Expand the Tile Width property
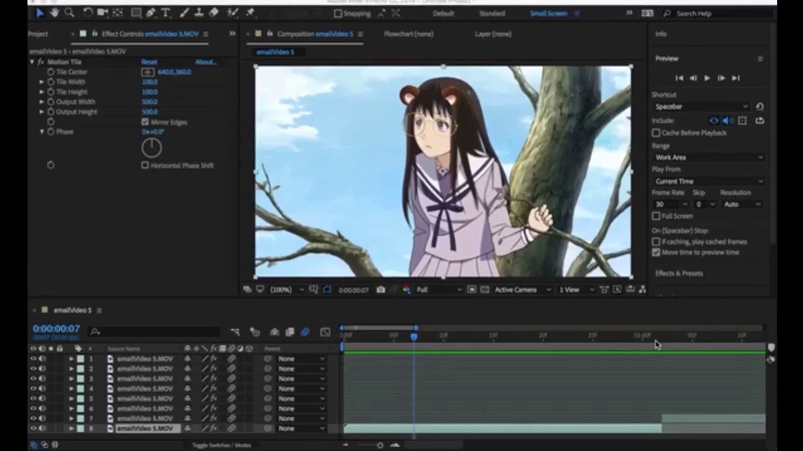803x451 pixels. pos(42,82)
